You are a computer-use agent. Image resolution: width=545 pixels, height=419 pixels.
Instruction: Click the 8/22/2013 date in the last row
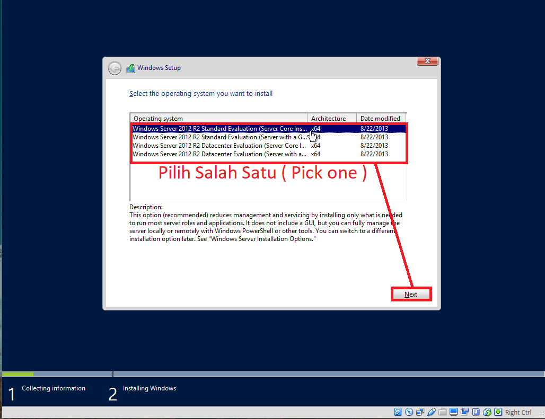[x=374, y=154]
